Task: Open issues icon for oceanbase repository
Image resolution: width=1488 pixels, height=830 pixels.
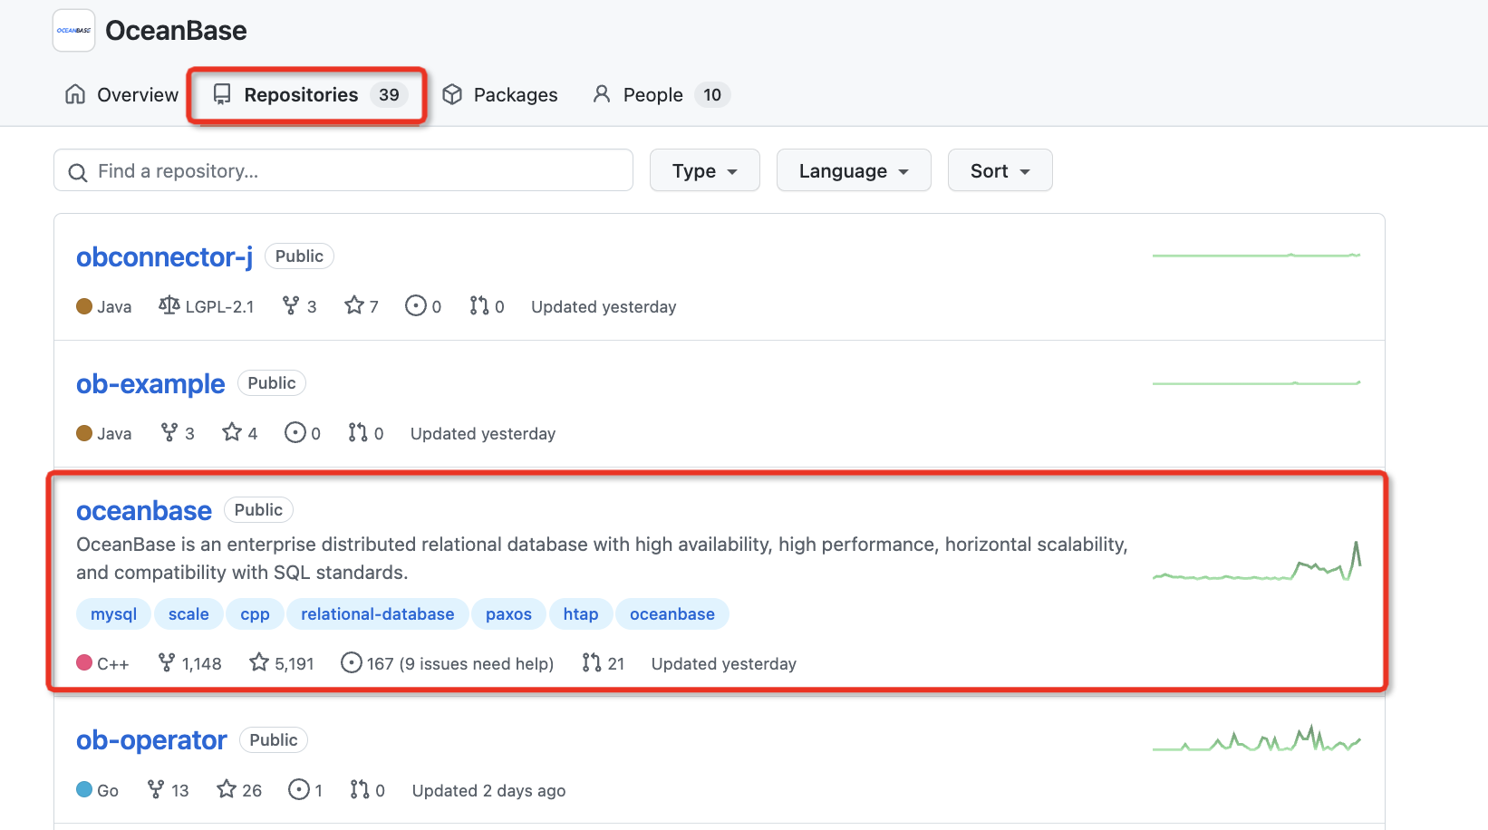Action: (352, 662)
